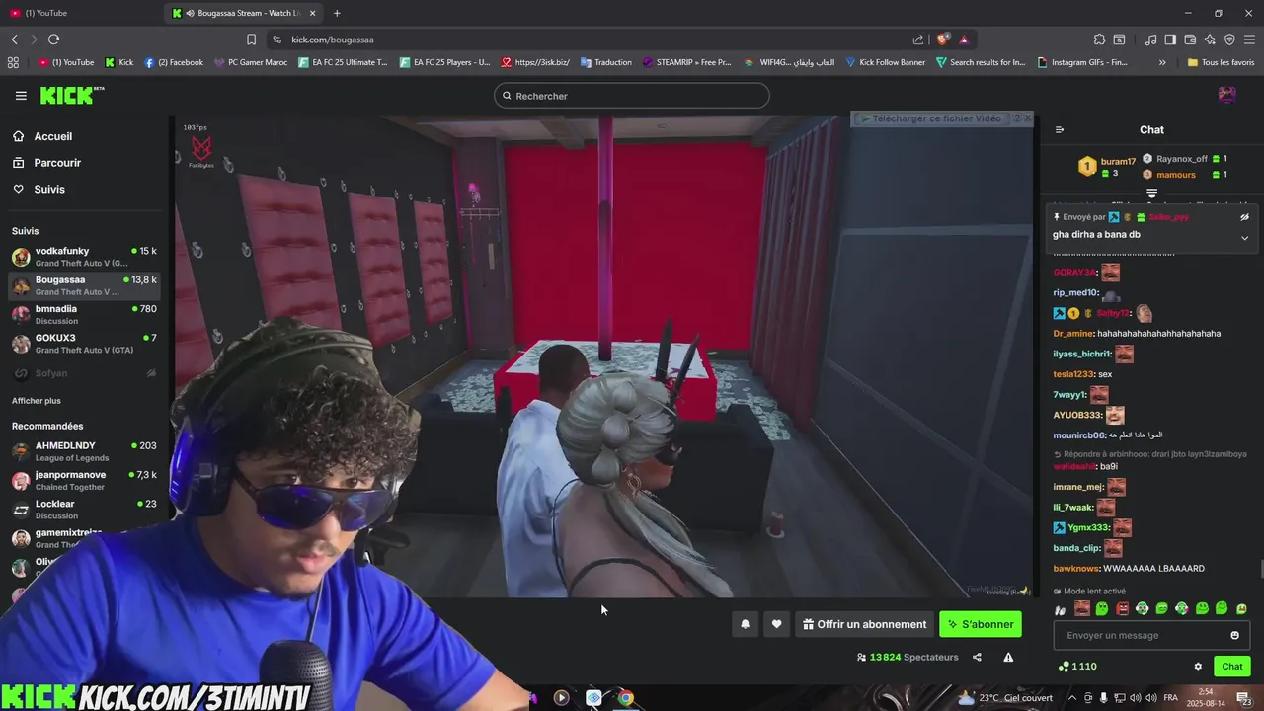This screenshot has width=1264, height=711.
Task: Switch to the YouTube tab
Action: point(82,13)
